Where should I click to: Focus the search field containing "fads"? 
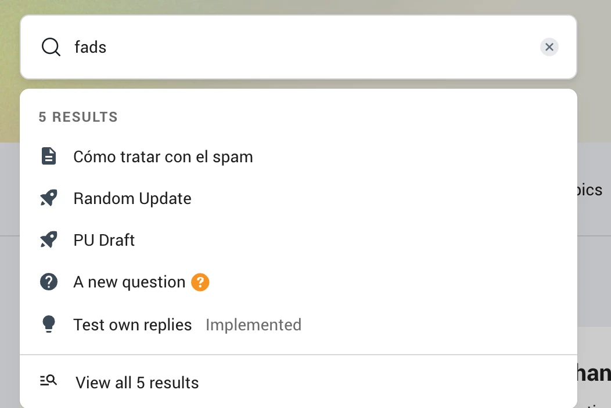click(x=290, y=47)
